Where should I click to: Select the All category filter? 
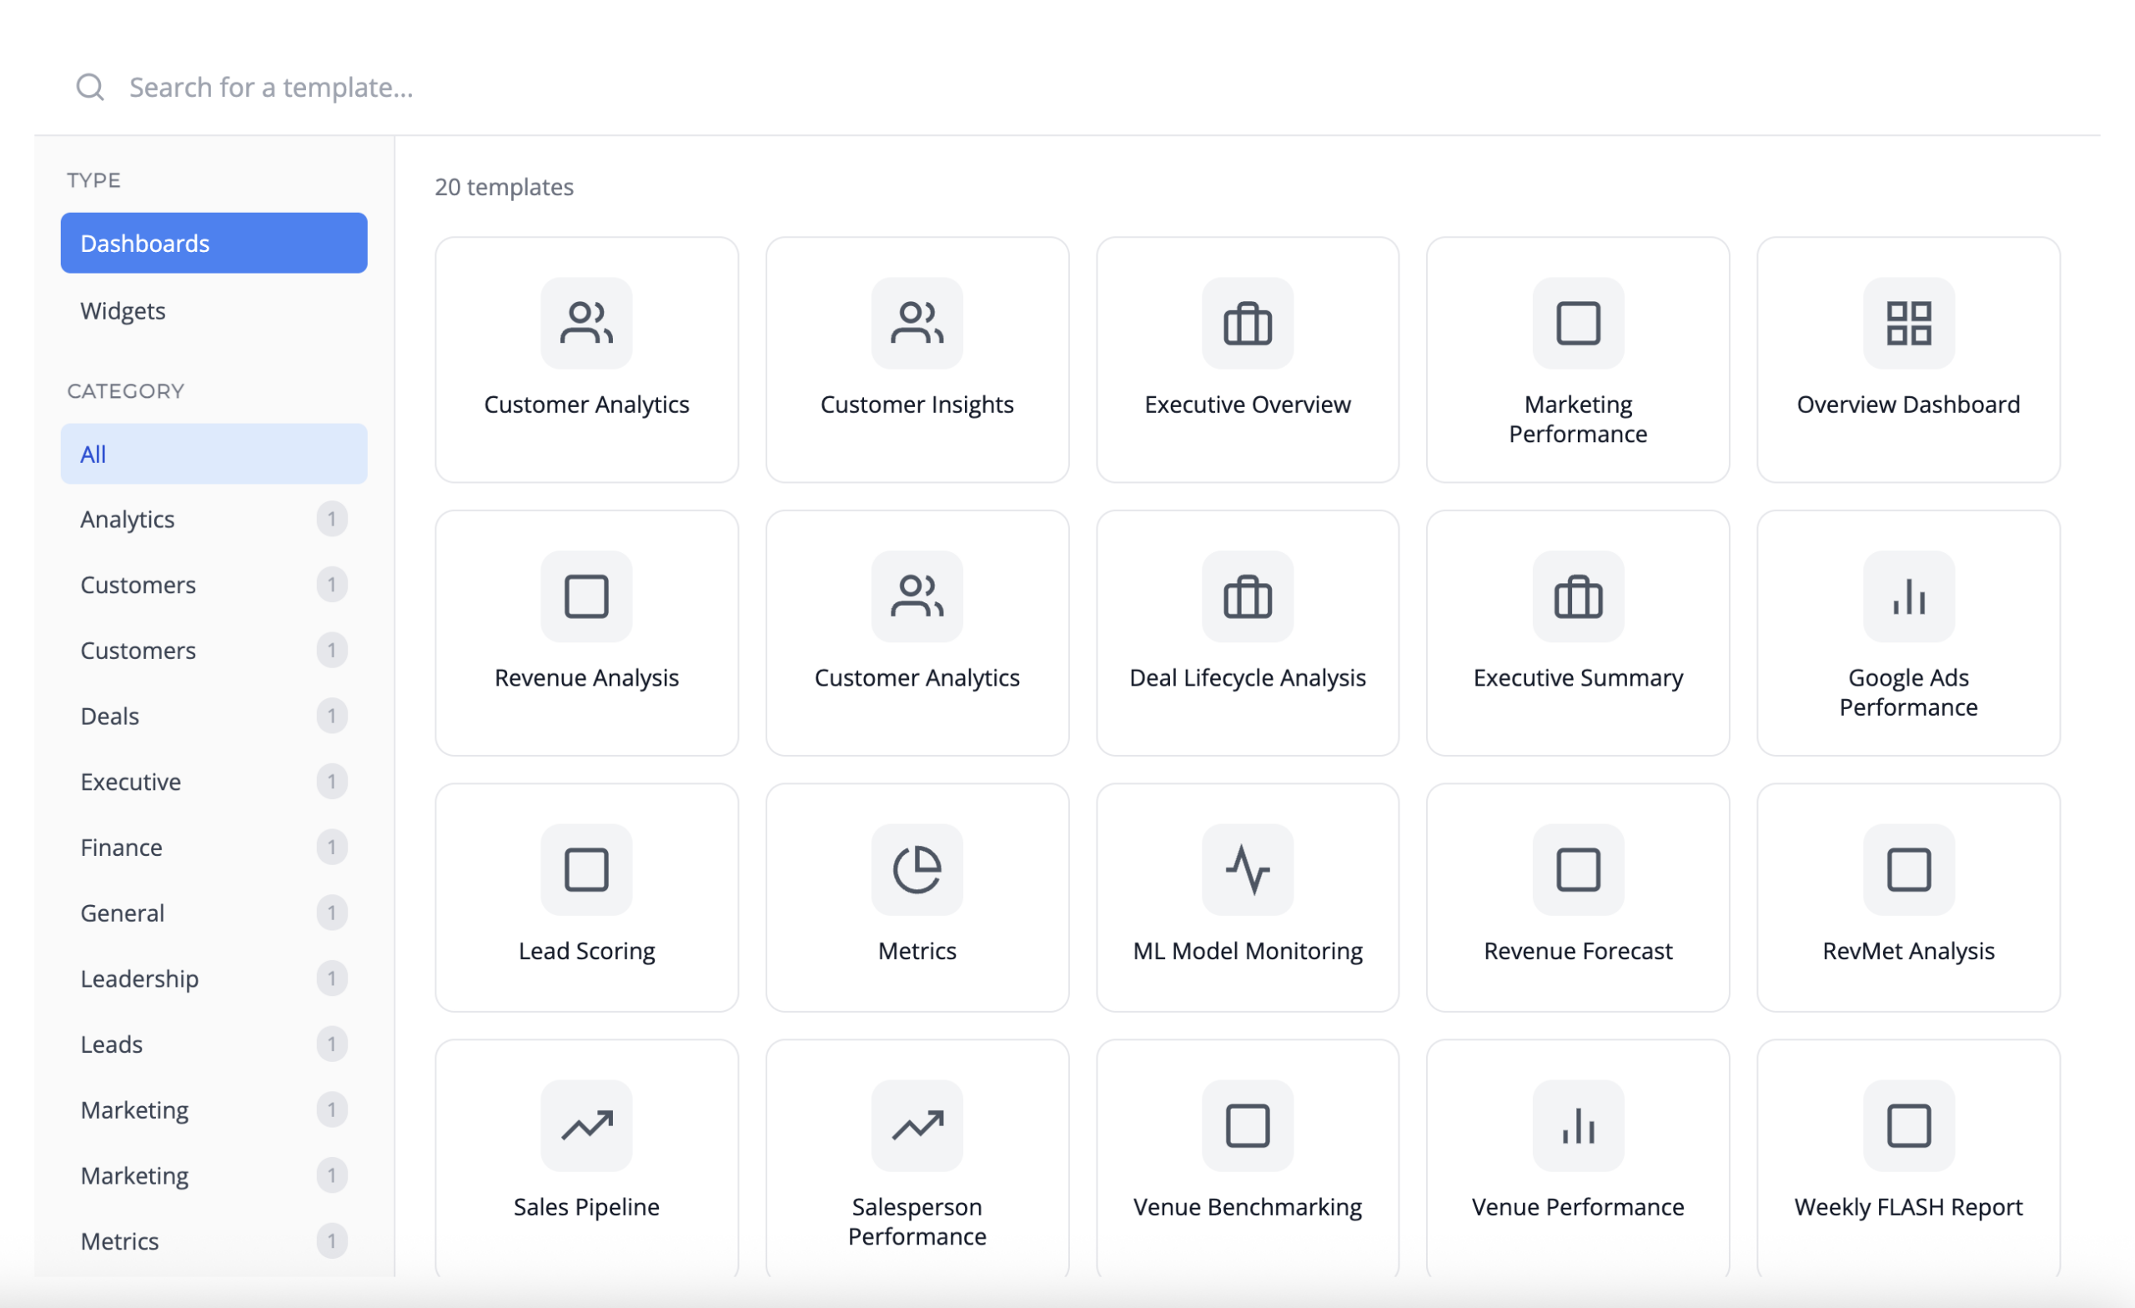click(x=213, y=454)
